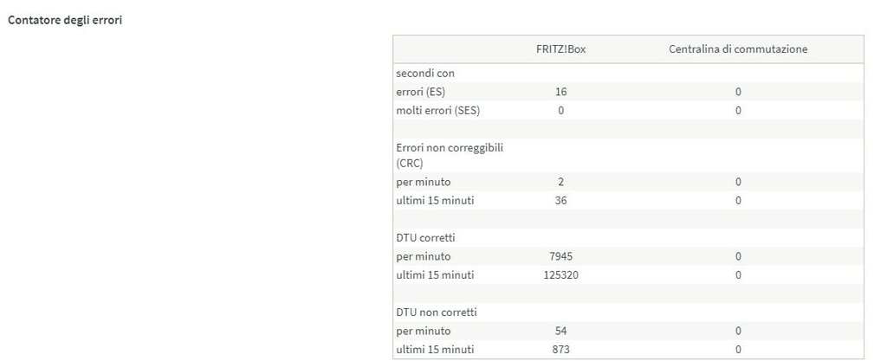Image resolution: width=887 pixels, height=361 pixels.
Task: Click the CRC per minuto value 2
Action: [x=560, y=182]
